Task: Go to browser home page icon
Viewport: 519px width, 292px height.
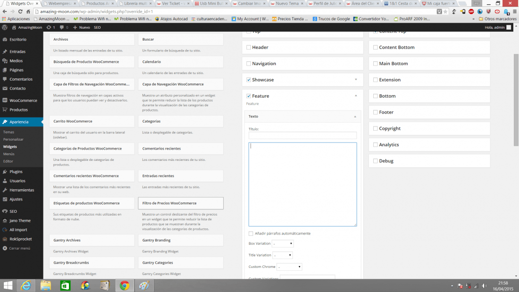Action: coord(28,11)
